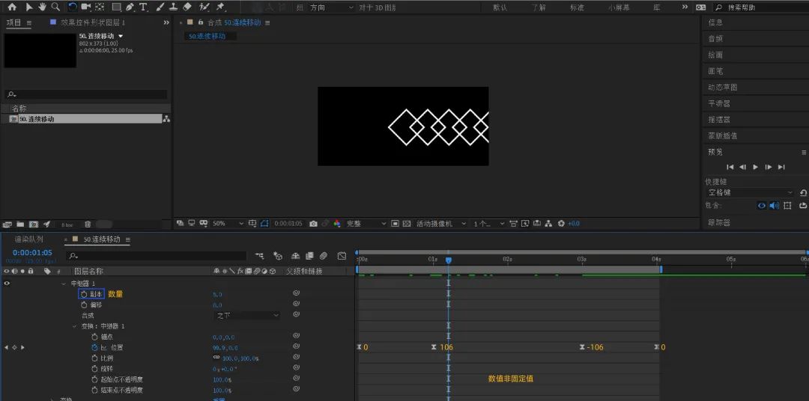Toggle the stopwatch for 旋转 property

(94, 369)
